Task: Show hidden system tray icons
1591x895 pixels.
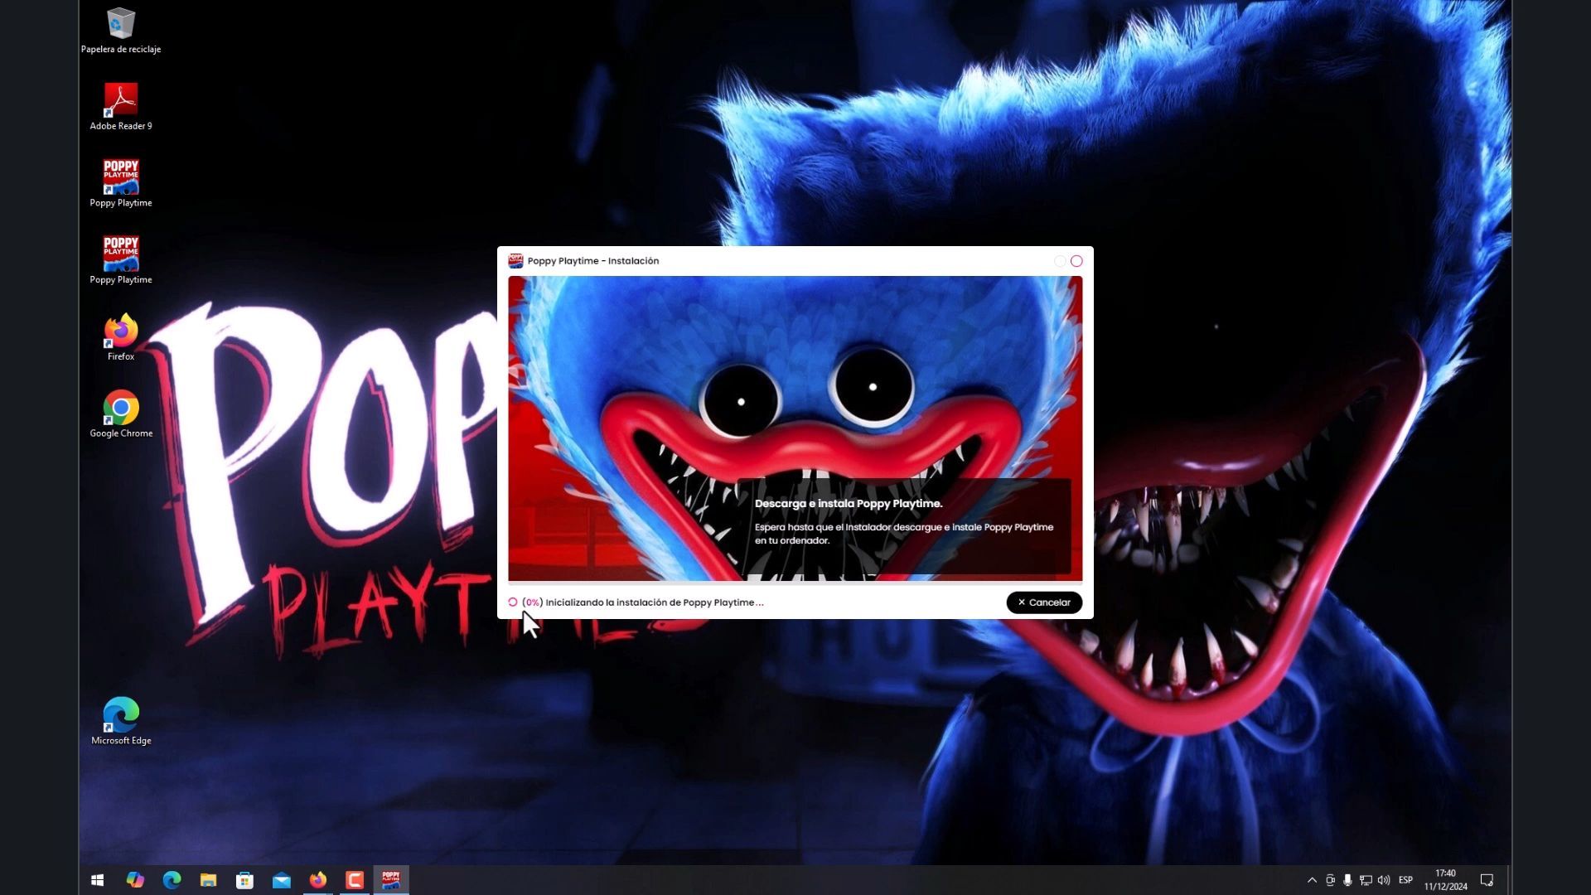Action: 1312,880
